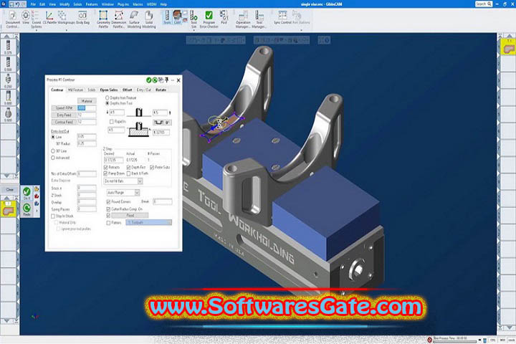Enable the Stay In Stock checkbox
The height and width of the screenshot is (344, 516).
tap(53, 216)
